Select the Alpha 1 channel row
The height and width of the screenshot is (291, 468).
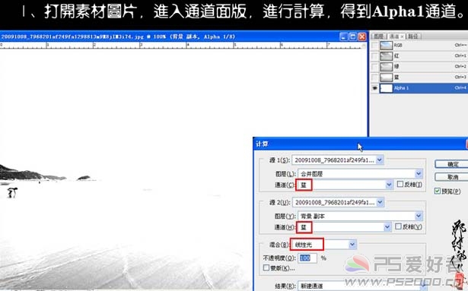click(419, 88)
